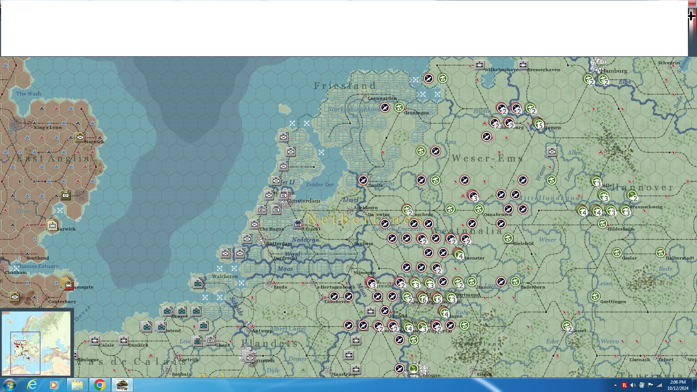Open the WITW game taskbar button
Screen dimensions: 697x392
click(x=122, y=385)
